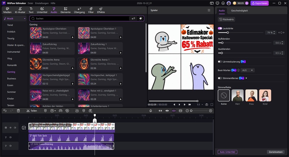This screenshot has width=289, height=157.
Task: Click the Exportieren button
Action: click(259, 3)
